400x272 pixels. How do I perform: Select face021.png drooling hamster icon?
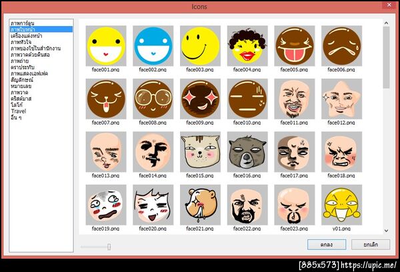click(200, 205)
